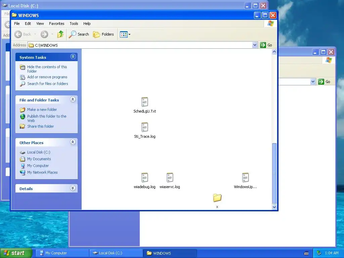
Task: Collapse the File and Folder Tasks panel
Action: [x=73, y=99]
